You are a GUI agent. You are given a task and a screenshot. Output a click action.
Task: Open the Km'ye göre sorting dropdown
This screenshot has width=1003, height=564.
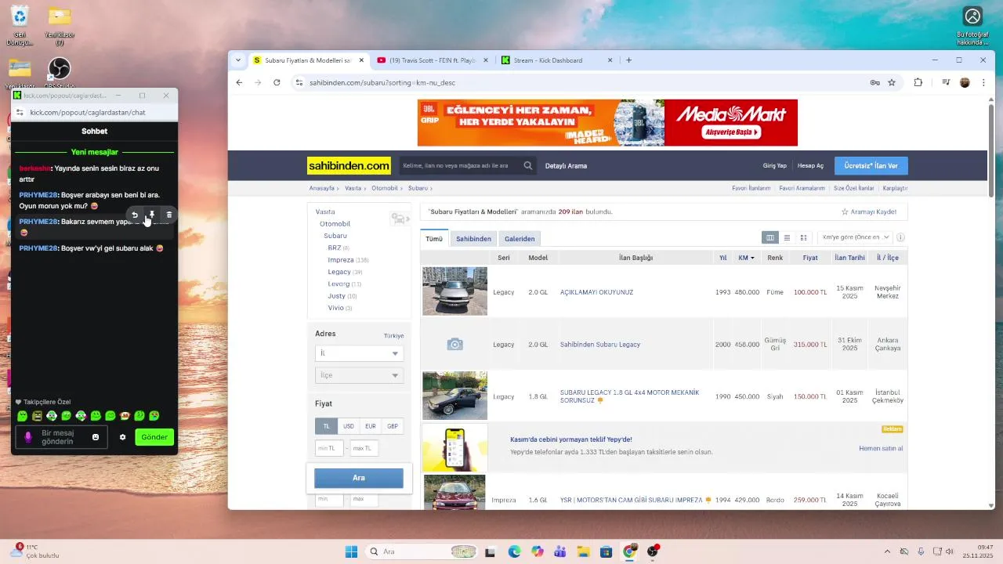tap(855, 237)
